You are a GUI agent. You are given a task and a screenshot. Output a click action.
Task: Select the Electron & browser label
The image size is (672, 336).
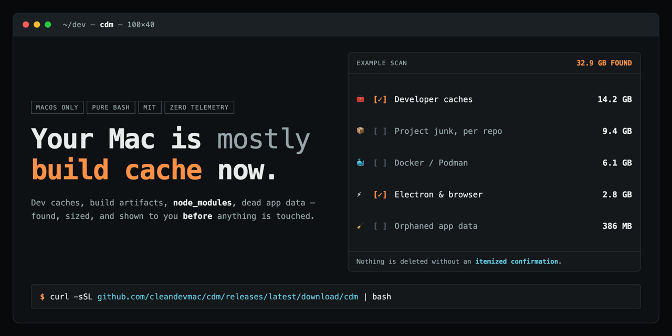(438, 194)
